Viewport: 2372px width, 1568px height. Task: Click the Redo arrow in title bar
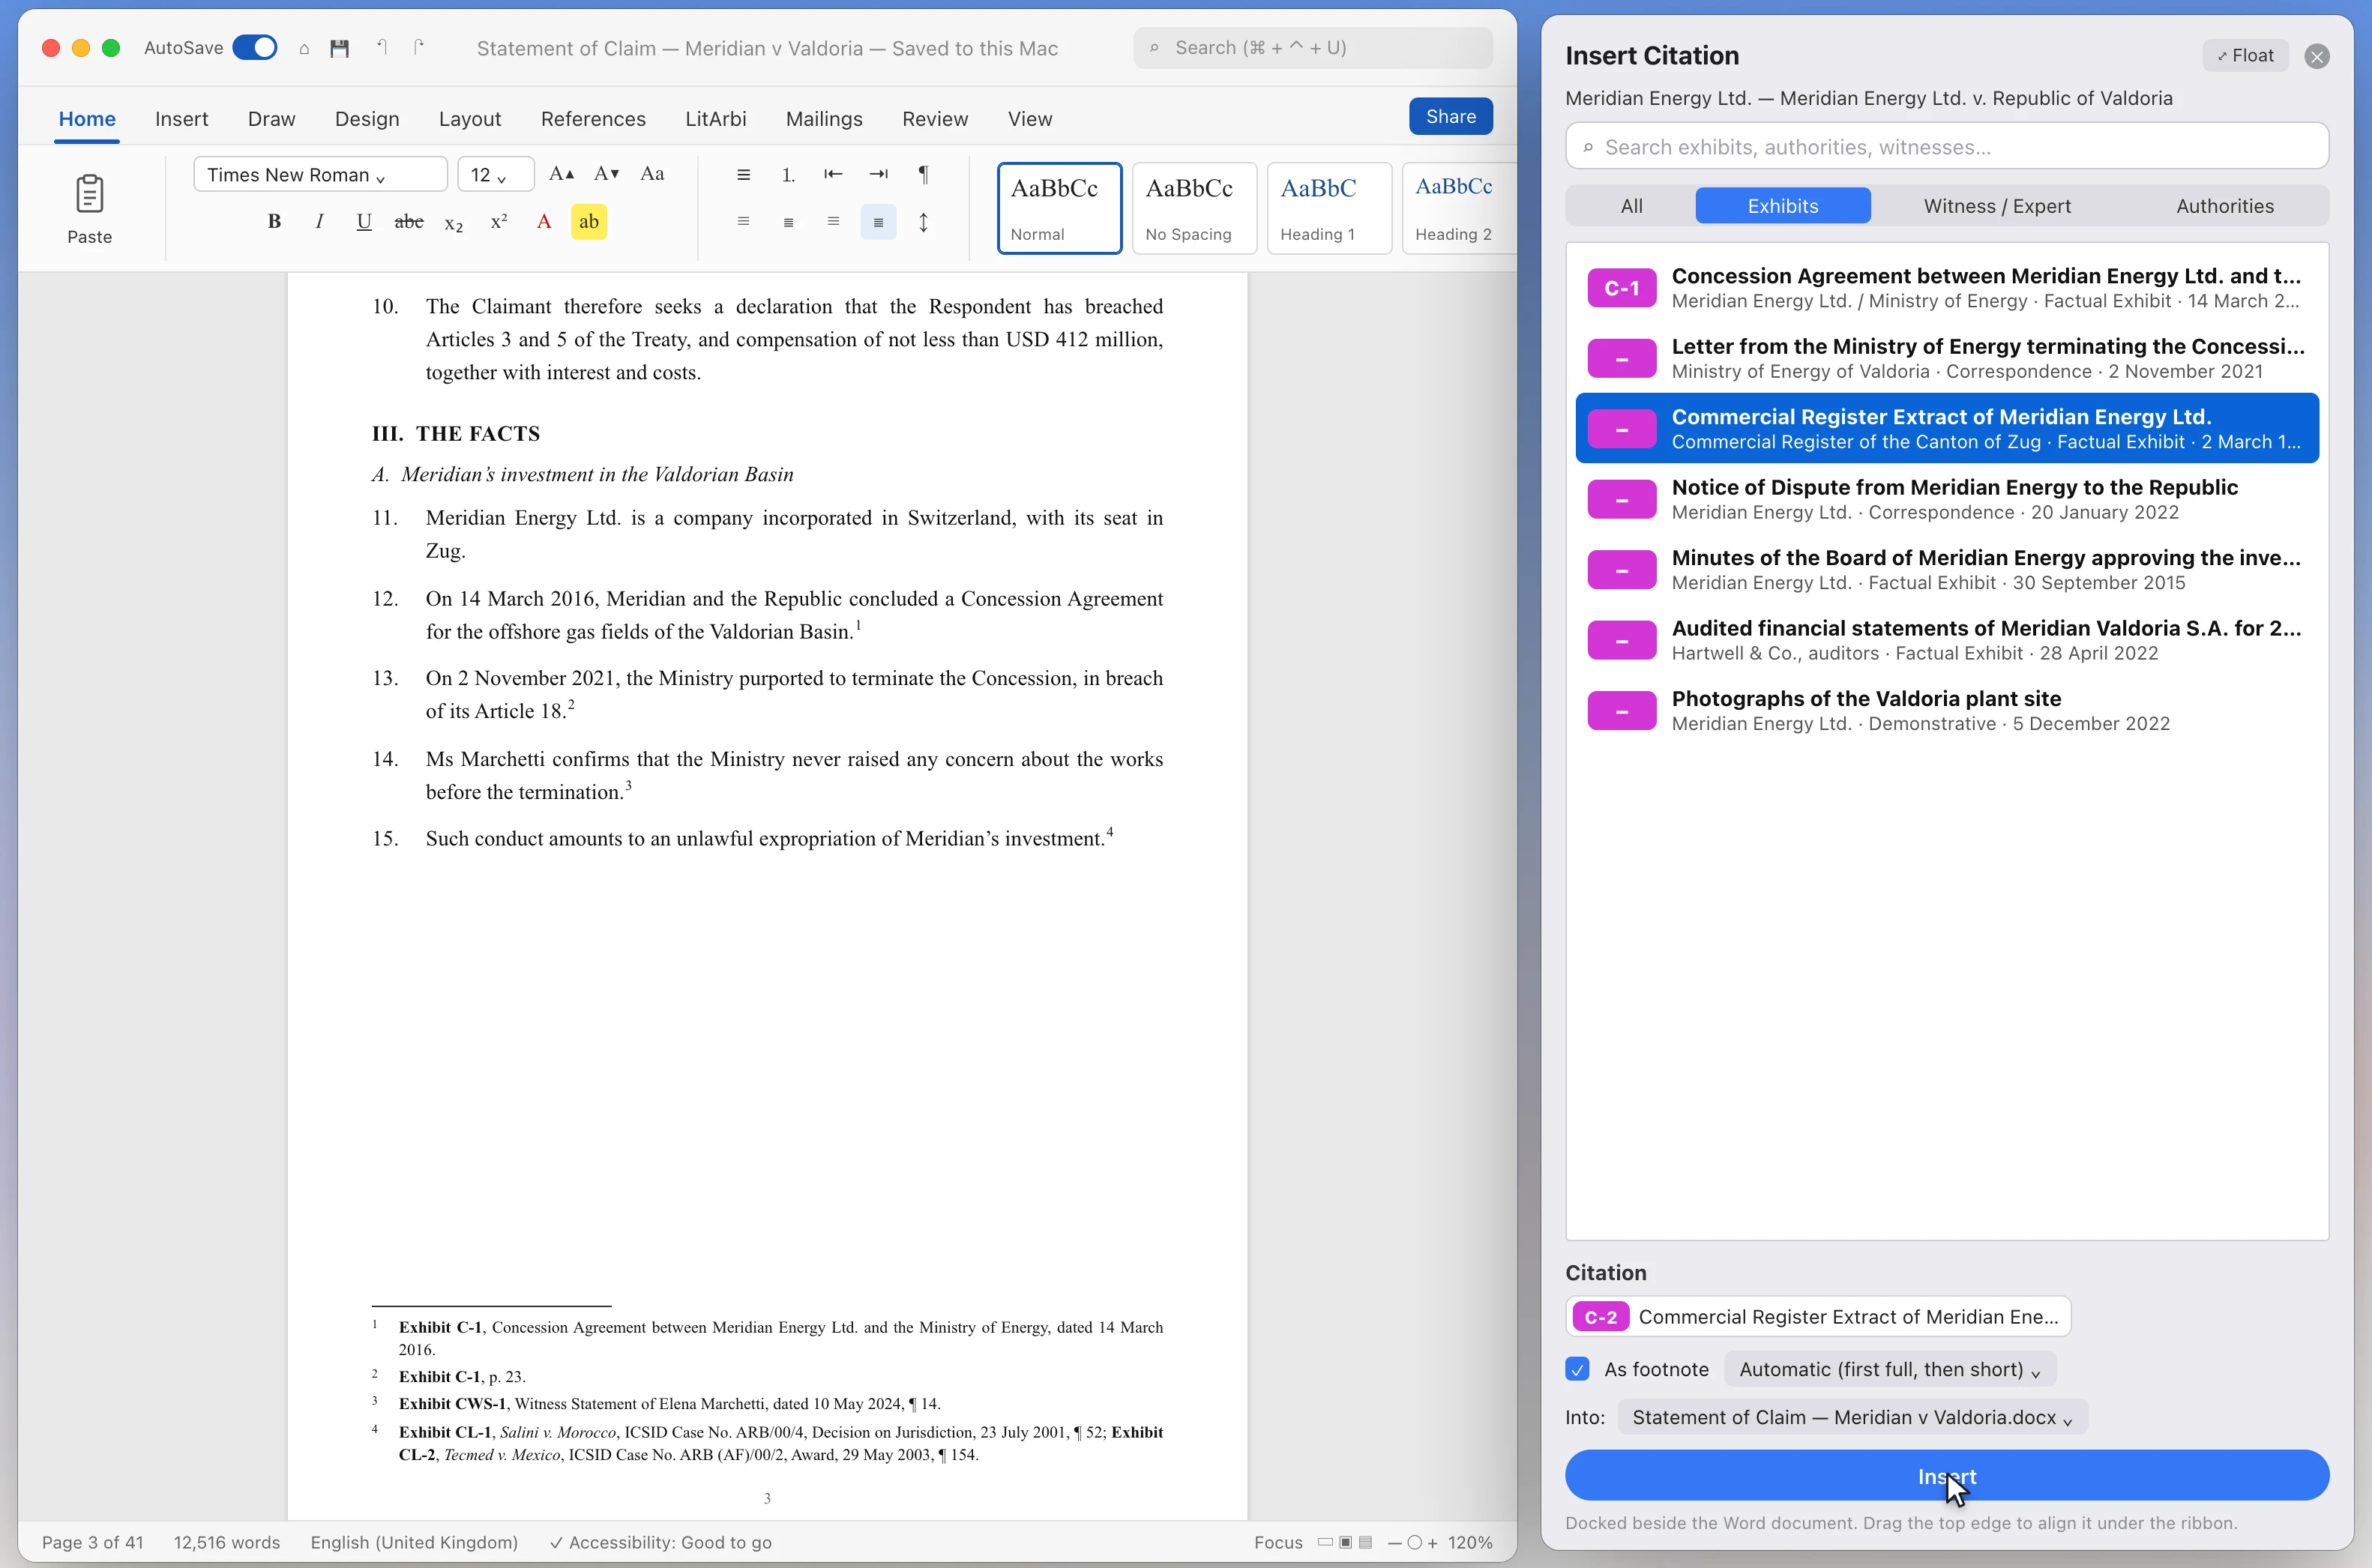(x=419, y=47)
